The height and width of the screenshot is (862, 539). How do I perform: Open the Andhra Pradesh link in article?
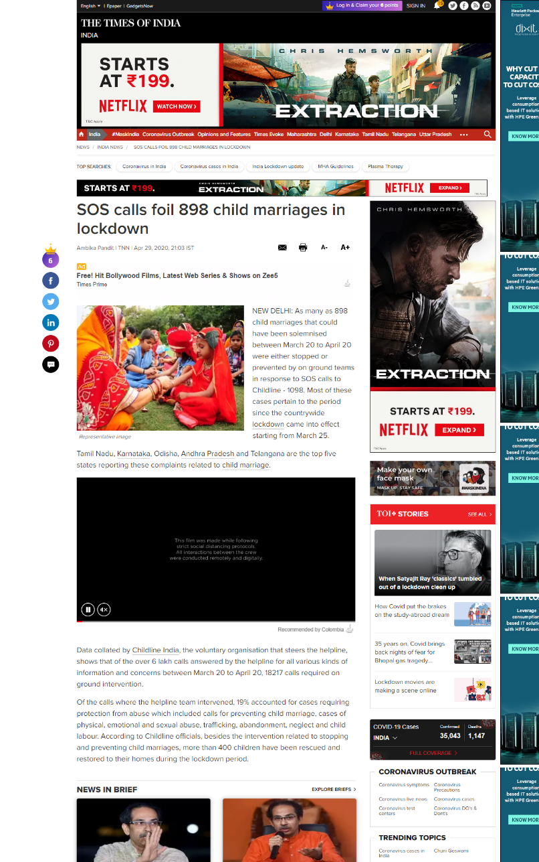point(207,454)
